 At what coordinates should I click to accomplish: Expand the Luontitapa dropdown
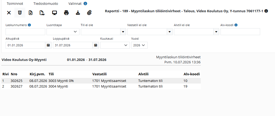coord(63,32)
